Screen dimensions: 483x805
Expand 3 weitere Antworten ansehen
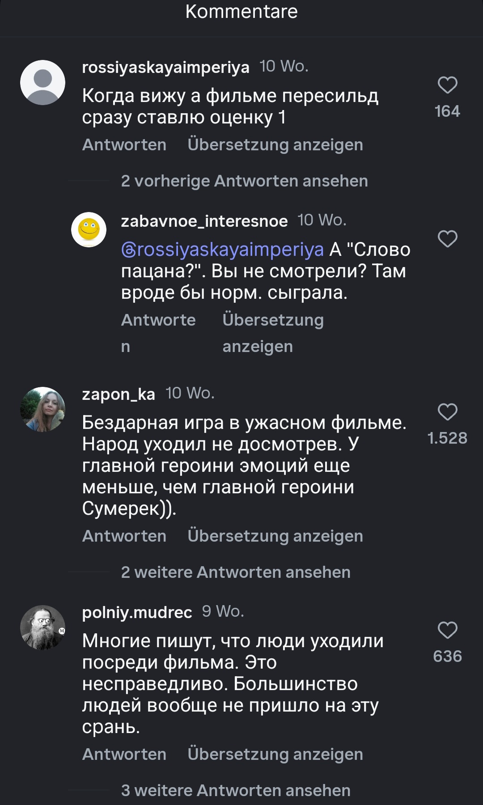tap(236, 791)
